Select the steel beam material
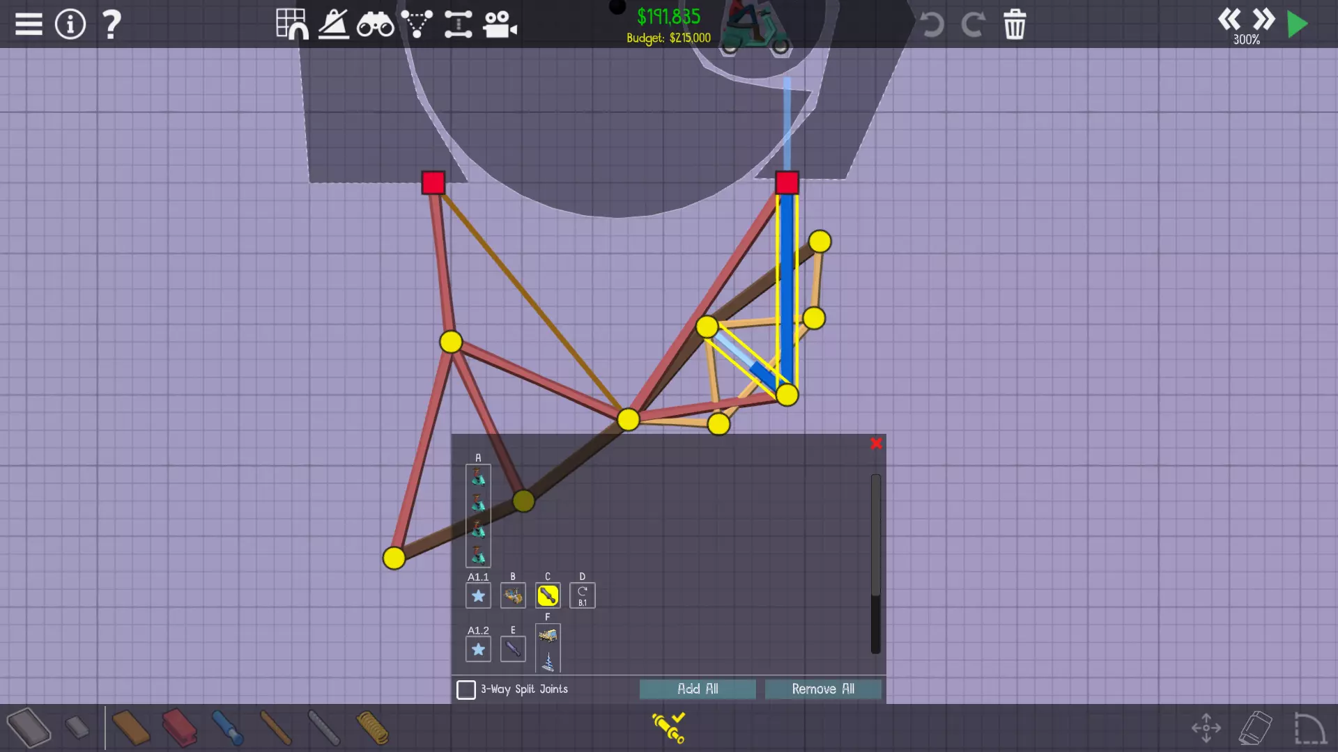Viewport: 1338px width, 752px height. coord(179,728)
